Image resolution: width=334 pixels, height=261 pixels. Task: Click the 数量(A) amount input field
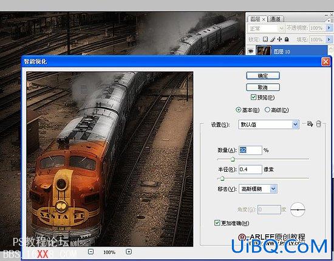click(x=250, y=151)
